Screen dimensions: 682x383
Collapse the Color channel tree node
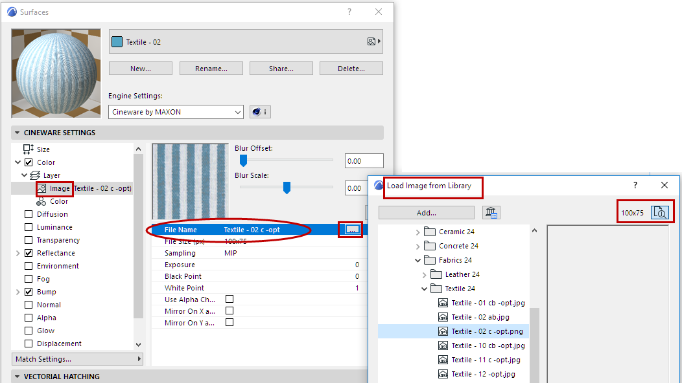tap(18, 162)
